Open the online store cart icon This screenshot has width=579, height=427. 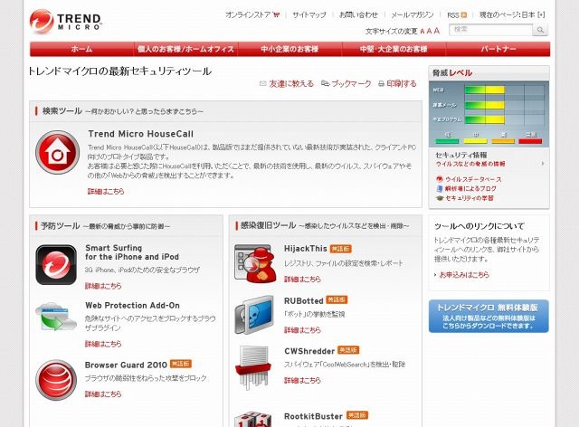(x=276, y=14)
